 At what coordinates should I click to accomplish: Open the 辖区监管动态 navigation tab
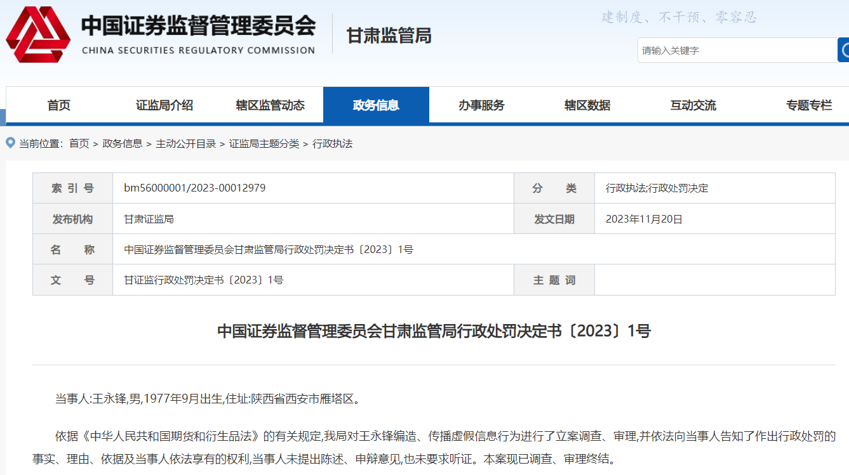[271, 105]
